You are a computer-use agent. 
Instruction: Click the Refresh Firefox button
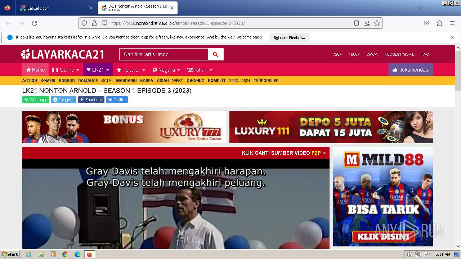pos(289,37)
